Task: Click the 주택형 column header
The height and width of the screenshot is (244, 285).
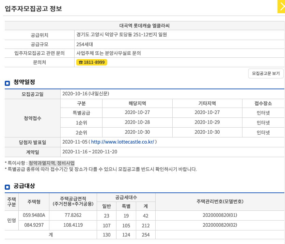Action: (34, 202)
